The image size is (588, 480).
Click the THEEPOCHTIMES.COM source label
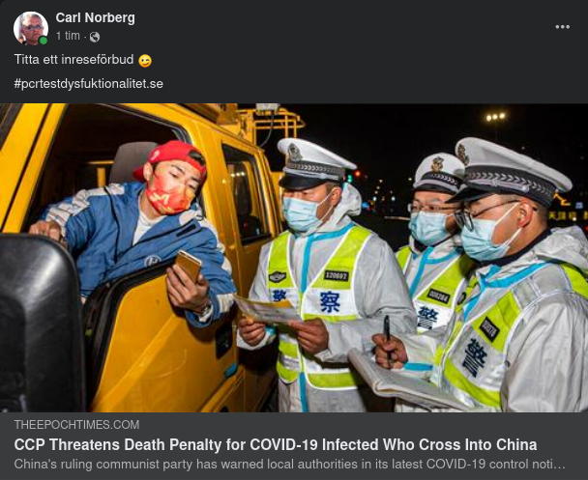76,425
